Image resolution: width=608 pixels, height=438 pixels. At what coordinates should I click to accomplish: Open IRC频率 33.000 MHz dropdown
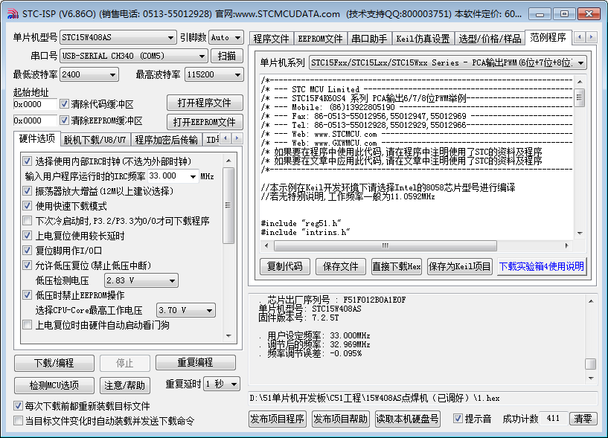pos(173,176)
